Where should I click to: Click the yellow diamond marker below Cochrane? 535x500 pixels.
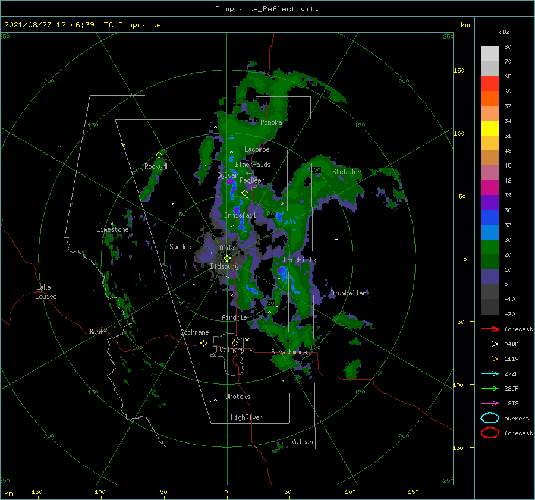(204, 344)
